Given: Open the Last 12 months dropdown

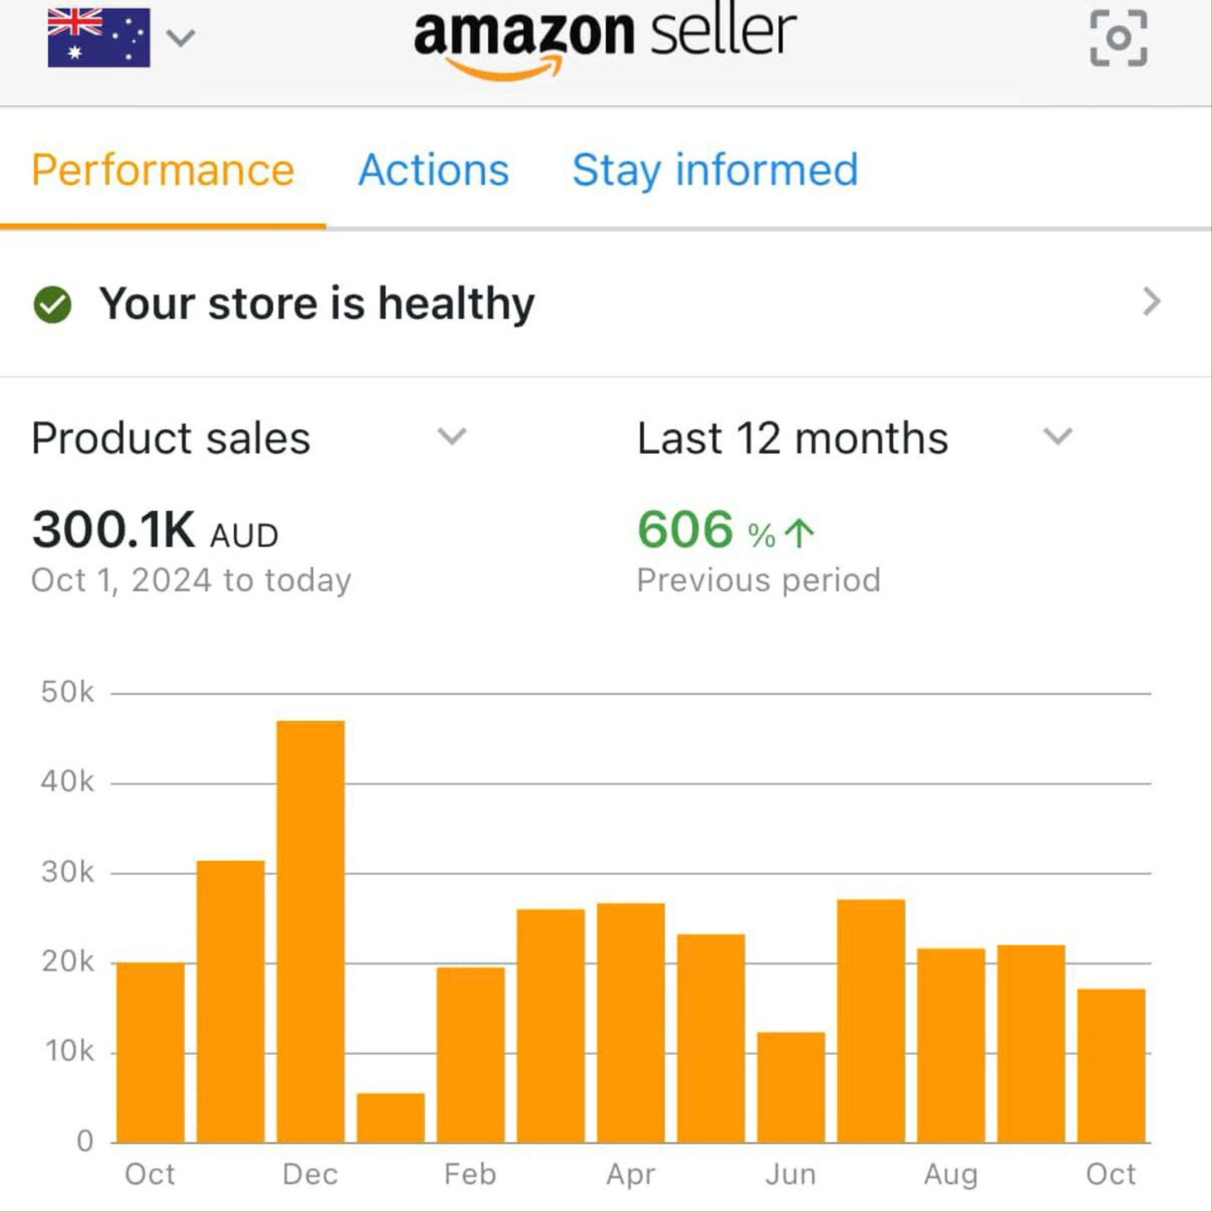Looking at the screenshot, I should click(1057, 437).
